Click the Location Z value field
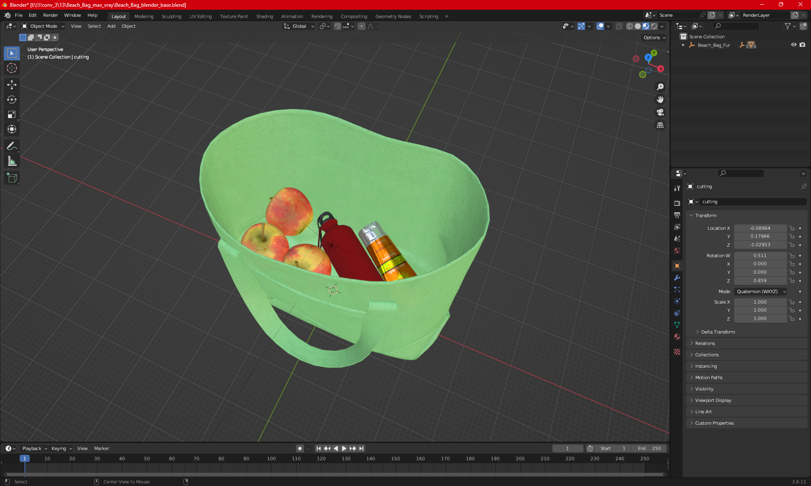The image size is (811, 486). [x=760, y=245]
